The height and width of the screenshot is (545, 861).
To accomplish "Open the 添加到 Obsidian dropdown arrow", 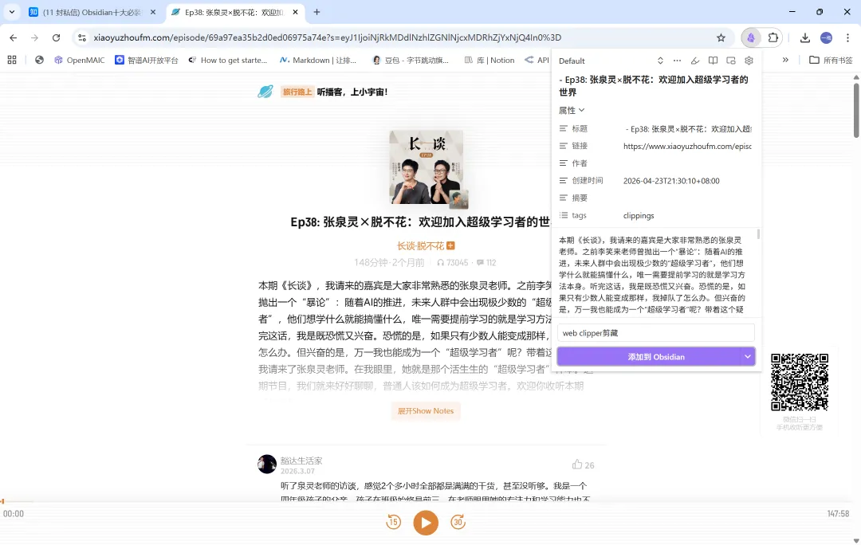I will (747, 357).
